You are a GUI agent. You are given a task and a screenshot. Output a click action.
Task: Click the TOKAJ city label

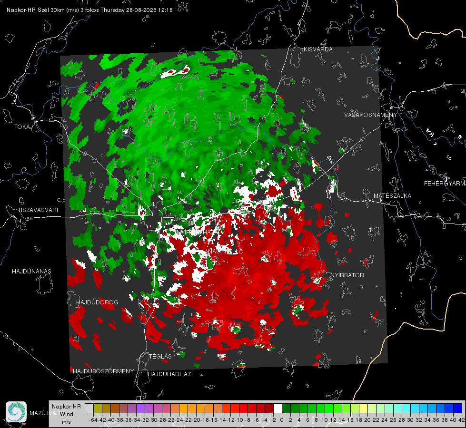pyautogui.click(x=23, y=127)
